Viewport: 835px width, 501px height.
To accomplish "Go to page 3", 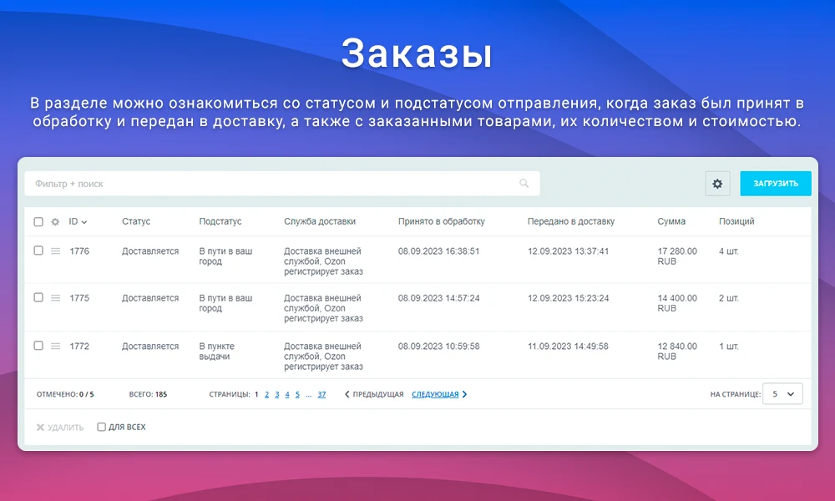I will (277, 394).
